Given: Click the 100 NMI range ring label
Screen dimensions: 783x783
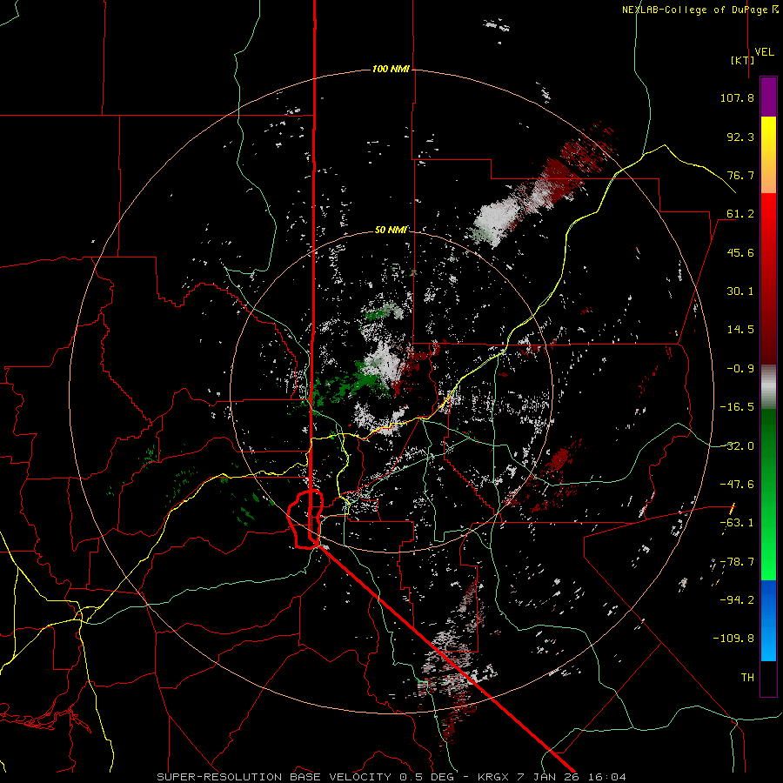Looking at the screenshot, I should pyautogui.click(x=391, y=69).
